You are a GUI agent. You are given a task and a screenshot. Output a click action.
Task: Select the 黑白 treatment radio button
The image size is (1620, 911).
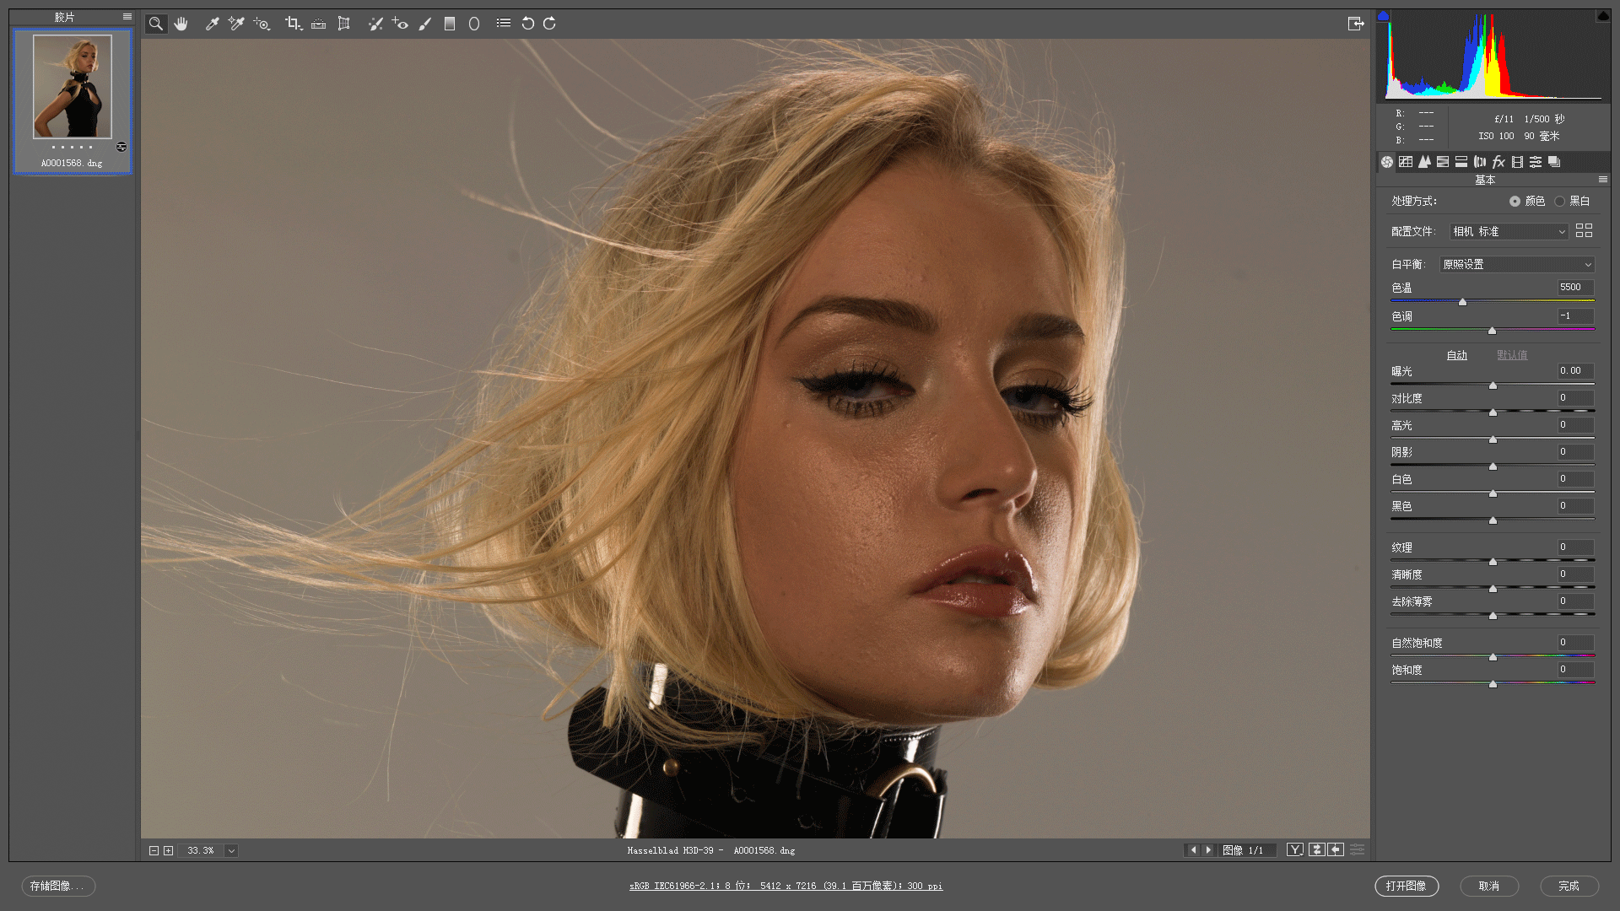pos(1559,201)
